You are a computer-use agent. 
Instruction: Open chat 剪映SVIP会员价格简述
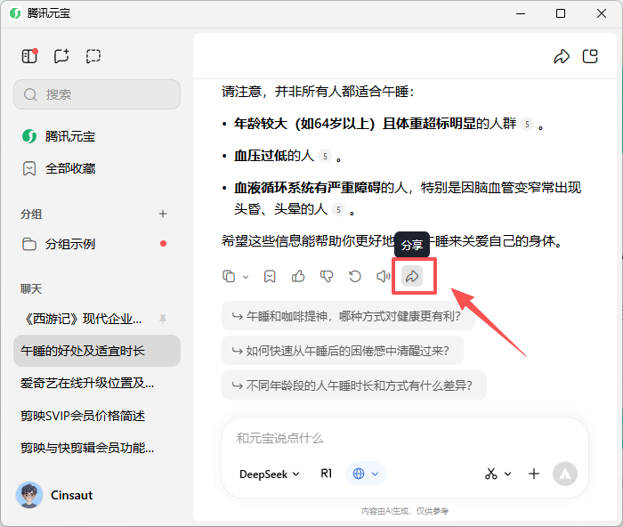tap(83, 416)
